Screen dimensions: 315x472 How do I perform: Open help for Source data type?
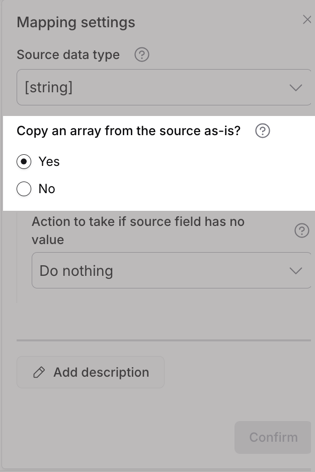click(142, 55)
